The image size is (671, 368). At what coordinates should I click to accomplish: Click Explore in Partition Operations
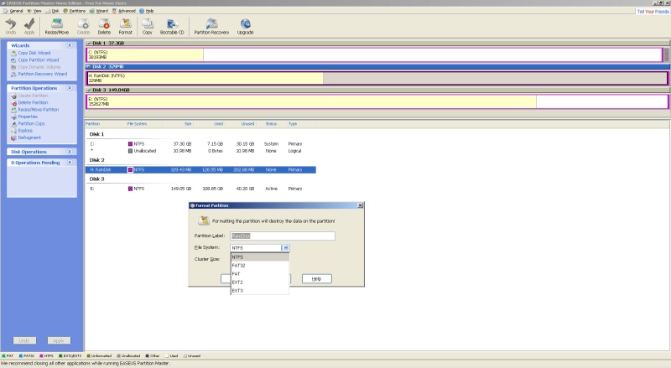(x=25, y=131)
